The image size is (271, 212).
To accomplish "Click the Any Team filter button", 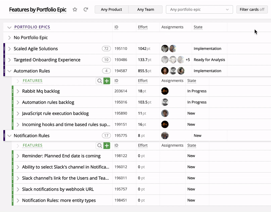I will click(145, 10).
